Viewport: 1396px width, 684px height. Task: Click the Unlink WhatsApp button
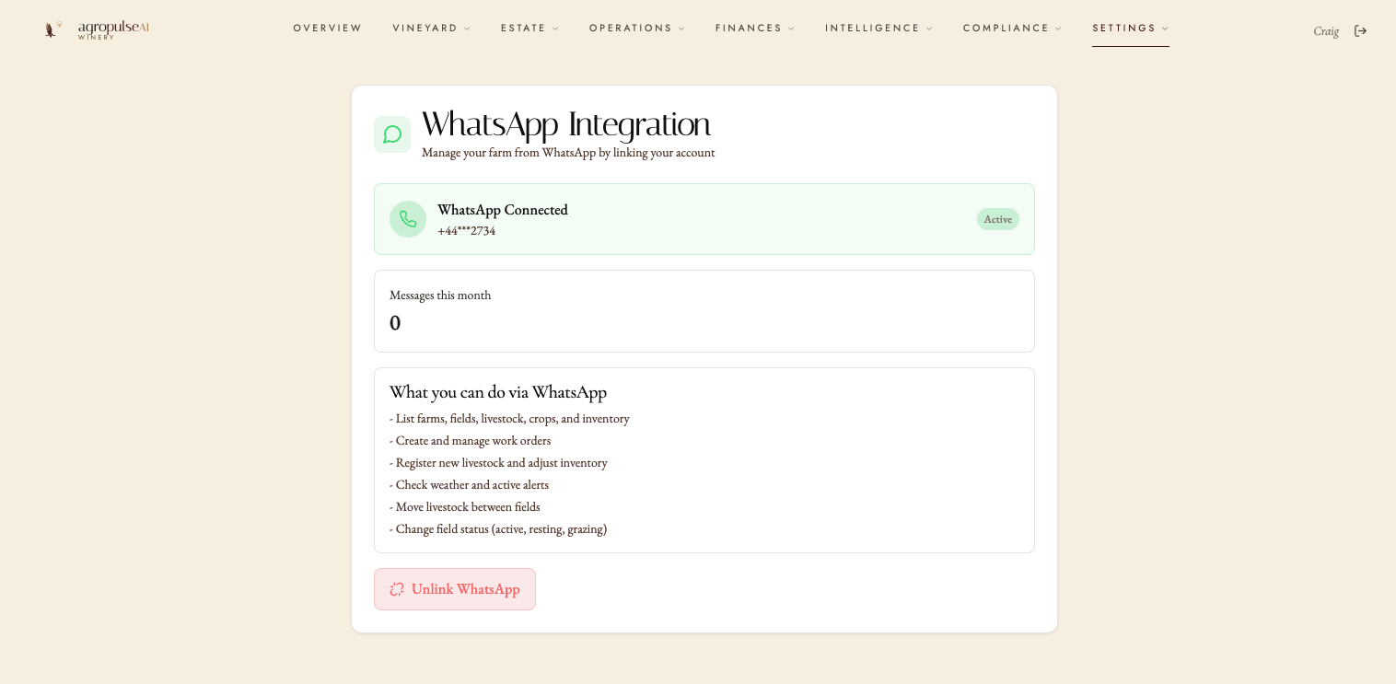click(x=455, y=589)
